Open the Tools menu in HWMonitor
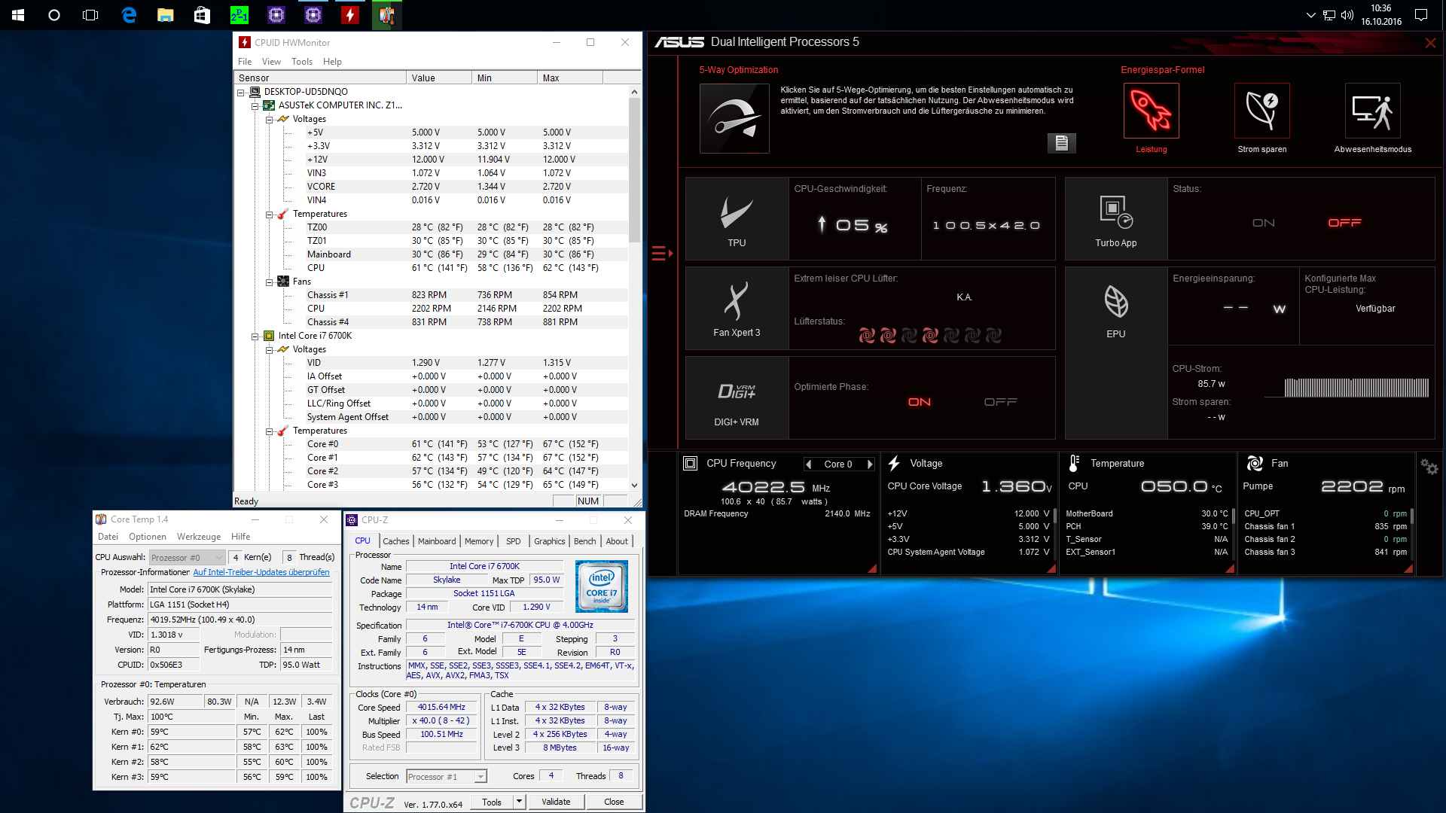 301,62
